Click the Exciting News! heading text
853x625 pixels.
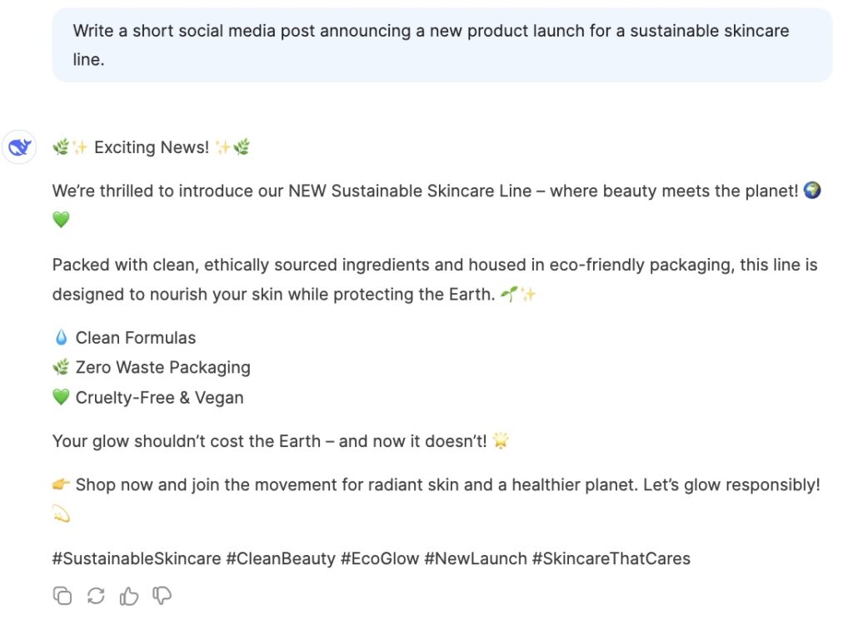152,148
